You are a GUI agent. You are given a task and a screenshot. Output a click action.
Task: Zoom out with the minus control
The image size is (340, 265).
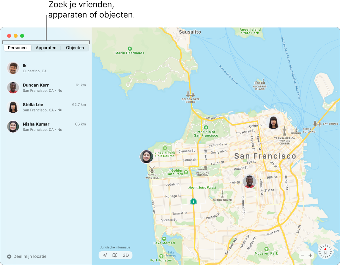(x=302, y=255)
